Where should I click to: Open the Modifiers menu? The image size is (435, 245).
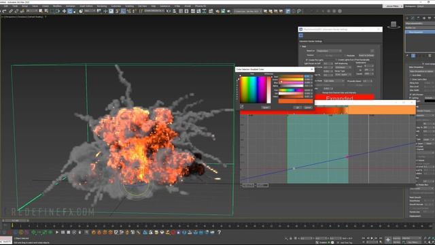point(57,6)
